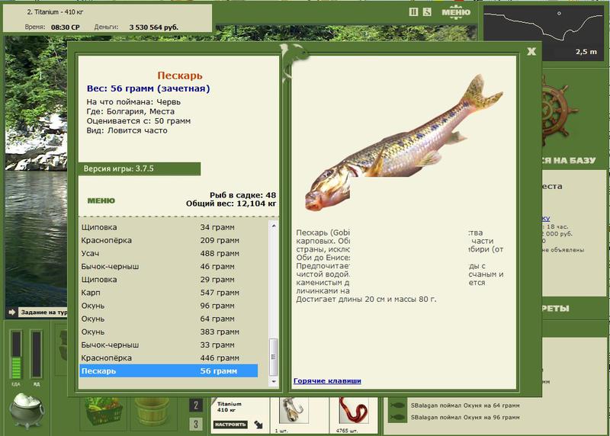
Task: Click the pause icon in top bar
Action: click(413, 12)
